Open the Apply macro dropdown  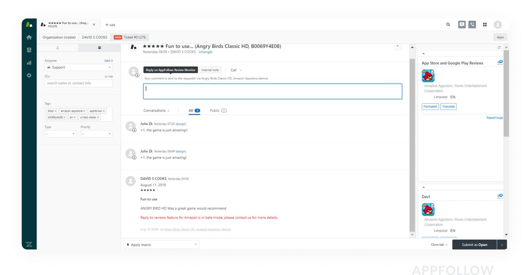point(162,245)
